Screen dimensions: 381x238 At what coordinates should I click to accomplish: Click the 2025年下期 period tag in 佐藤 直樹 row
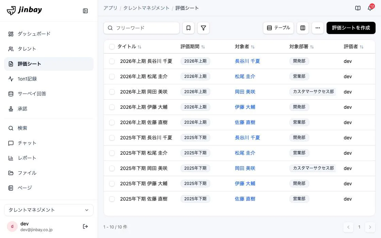tap(195, 199)
